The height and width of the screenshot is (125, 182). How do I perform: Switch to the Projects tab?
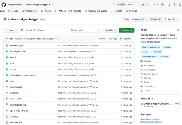[75, 11]
